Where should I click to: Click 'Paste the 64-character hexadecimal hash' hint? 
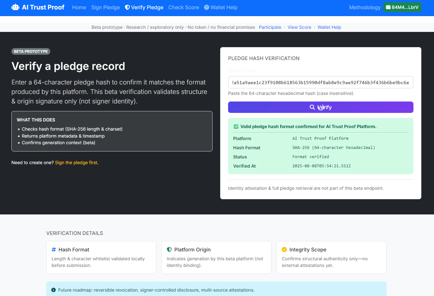[291, 93]
